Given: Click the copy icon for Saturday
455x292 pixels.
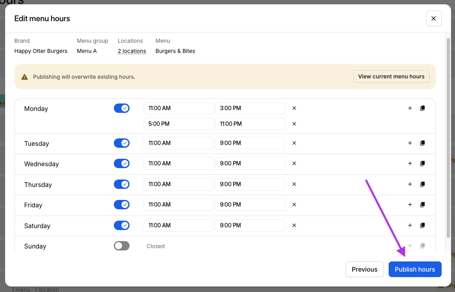Looking at the screenshot, I should pos(422,225).
